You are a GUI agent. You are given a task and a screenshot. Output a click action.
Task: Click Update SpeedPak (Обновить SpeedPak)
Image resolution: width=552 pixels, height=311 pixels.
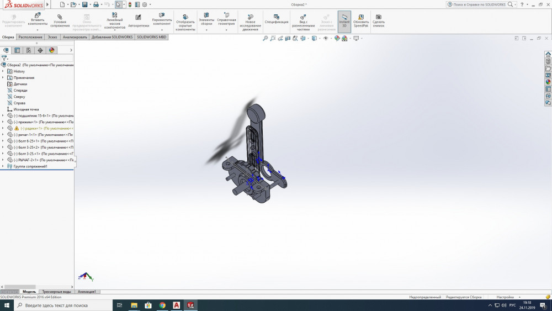(x=361, y=19)
